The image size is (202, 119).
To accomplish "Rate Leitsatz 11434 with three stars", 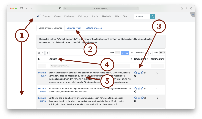I will [142, 88].
